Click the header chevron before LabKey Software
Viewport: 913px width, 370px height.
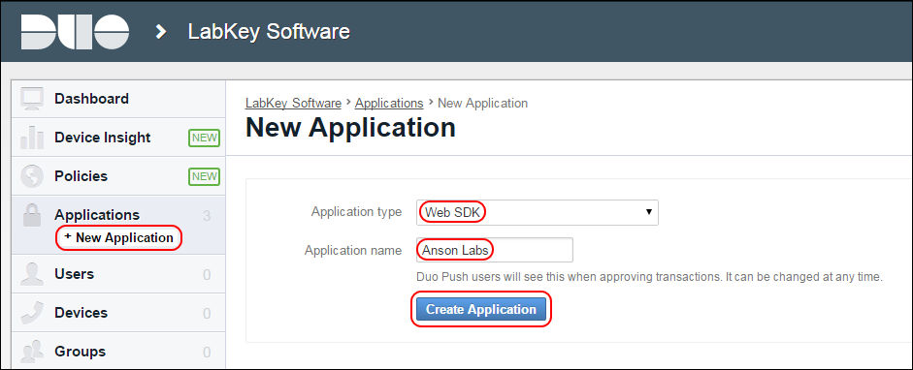click(161, 32)
